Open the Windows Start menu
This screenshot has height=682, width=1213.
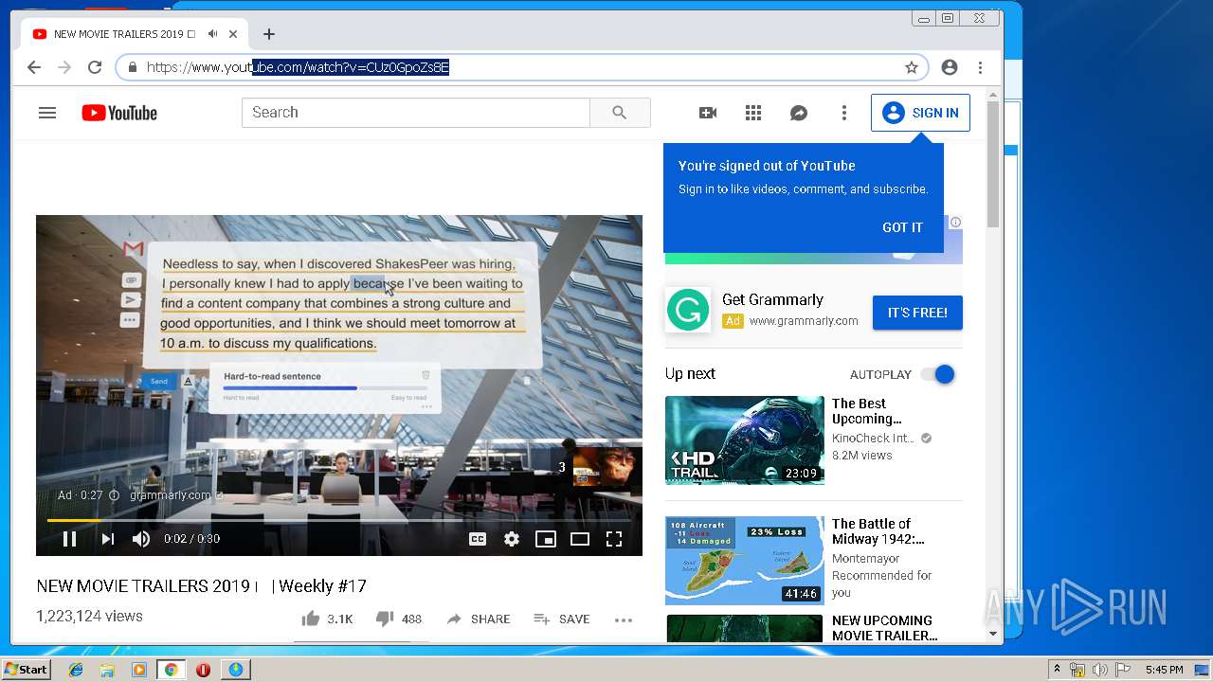(27, 670)
